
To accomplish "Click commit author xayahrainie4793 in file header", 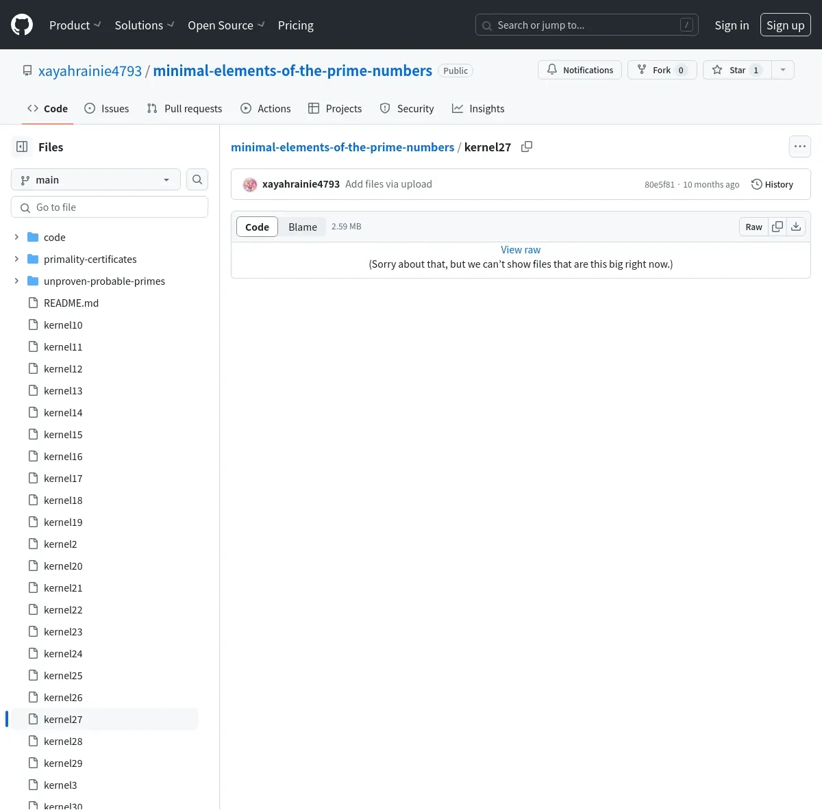I will (301, 184).
